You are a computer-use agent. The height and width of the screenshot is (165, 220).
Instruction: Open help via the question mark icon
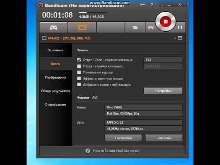point(152,5)
